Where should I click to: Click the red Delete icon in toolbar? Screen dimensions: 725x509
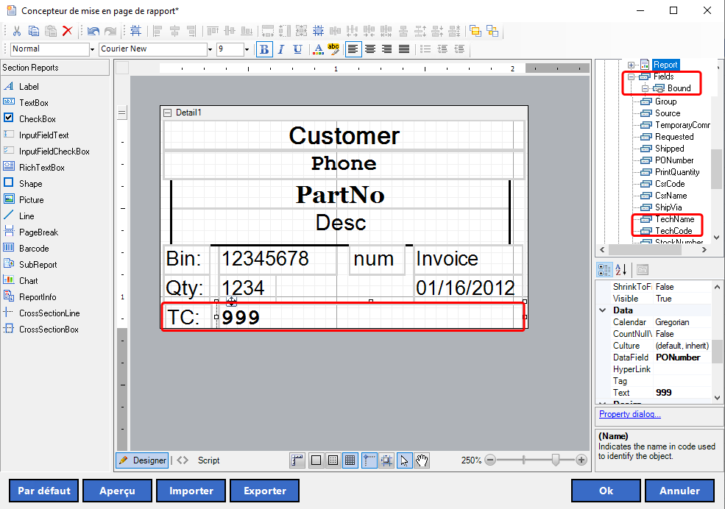(x=67, y=31)
